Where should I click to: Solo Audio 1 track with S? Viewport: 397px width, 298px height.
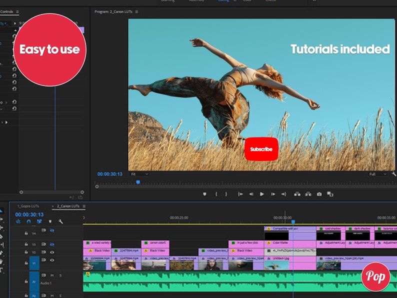(x=60, y=275)
